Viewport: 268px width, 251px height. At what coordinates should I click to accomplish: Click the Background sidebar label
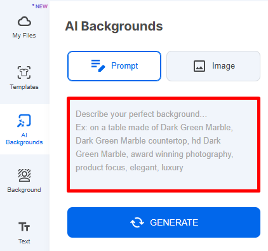(24, 190)
